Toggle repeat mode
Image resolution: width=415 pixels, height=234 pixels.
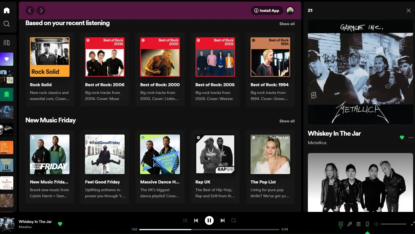pyautogui.click(x=234, y=220)
